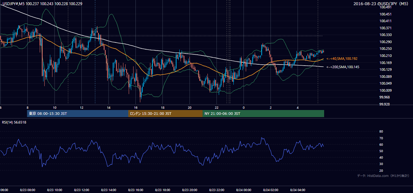The height and width of the screenshot is (193, 413).
Task: Click RSI level 30 on the scale
Action: pyautogui.click(x=381, y=164)
